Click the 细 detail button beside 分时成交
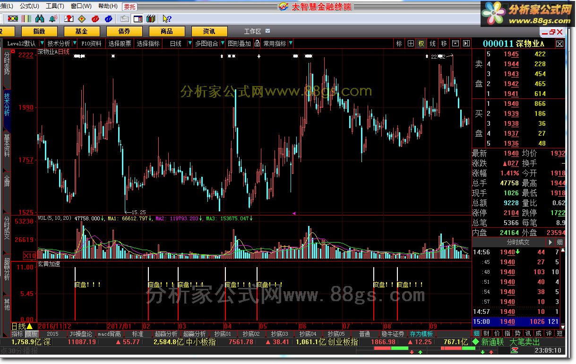Viewport: 576px width, 364px height. coord(560,242)
